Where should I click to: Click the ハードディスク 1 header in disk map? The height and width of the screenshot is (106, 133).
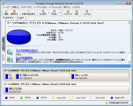click(40, 84)
